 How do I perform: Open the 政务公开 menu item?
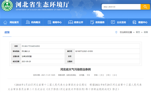click(79, 22)
